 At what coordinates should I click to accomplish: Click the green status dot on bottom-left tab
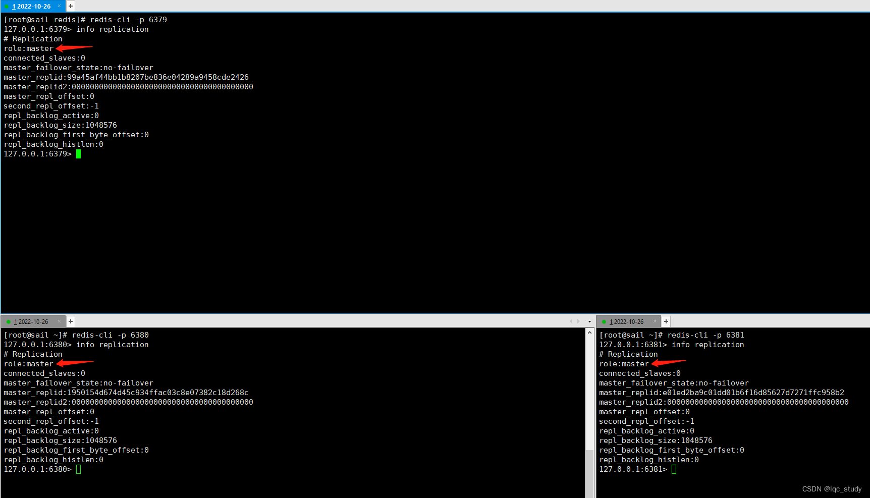(9, 321)
